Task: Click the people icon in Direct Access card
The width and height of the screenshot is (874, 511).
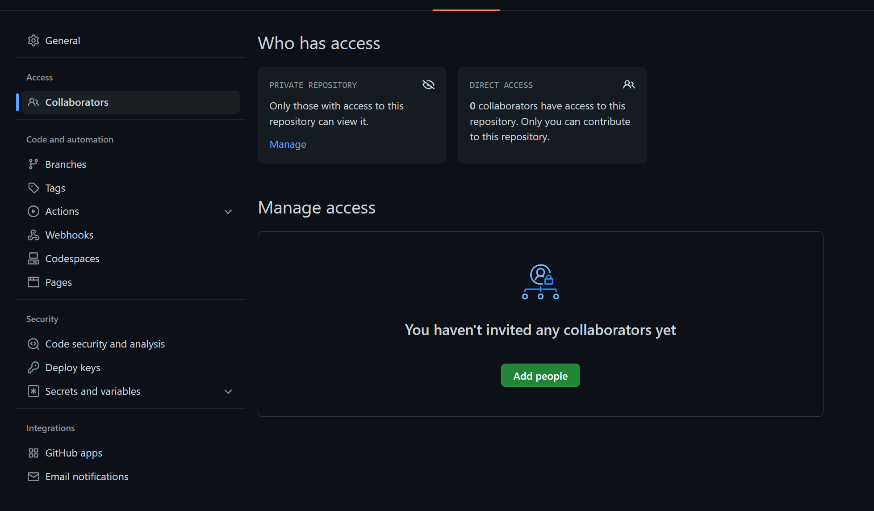Action: tap(629, 85)
